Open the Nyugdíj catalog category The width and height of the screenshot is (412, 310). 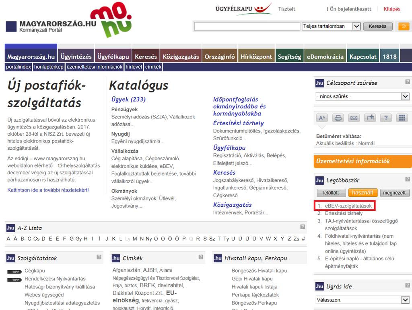(x=121, y=134)
